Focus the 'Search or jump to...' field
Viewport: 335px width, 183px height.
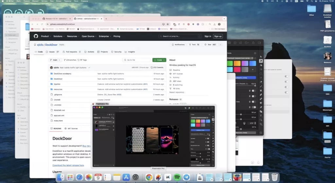180,36
